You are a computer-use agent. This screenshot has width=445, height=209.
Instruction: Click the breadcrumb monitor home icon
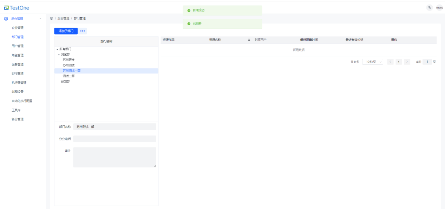[x=52, y=18]
